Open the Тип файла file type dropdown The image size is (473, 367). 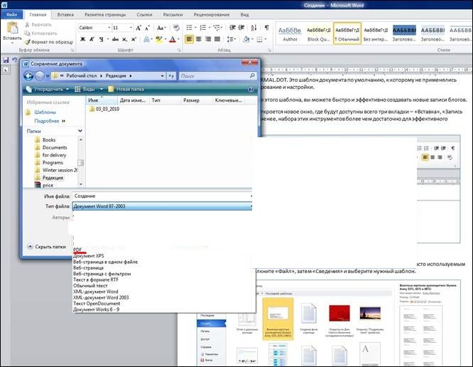click(163, 206)
